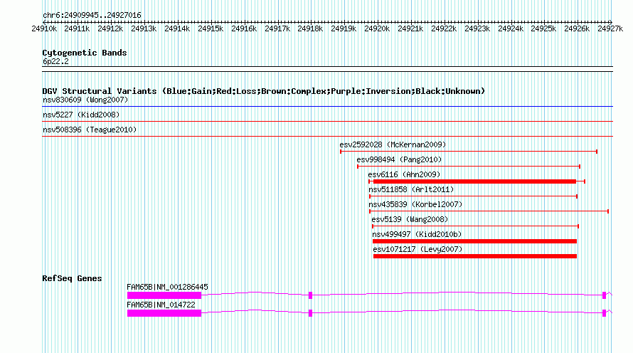Click the nsv435839 (Korbel2007) label
This screenshot has width=633, height=353.
click(415, 204)
